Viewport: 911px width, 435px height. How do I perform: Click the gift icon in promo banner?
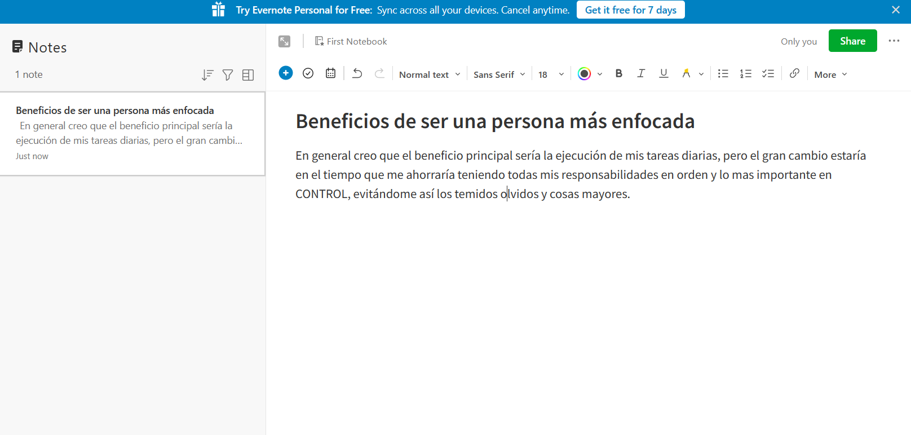tap(219, 10)
